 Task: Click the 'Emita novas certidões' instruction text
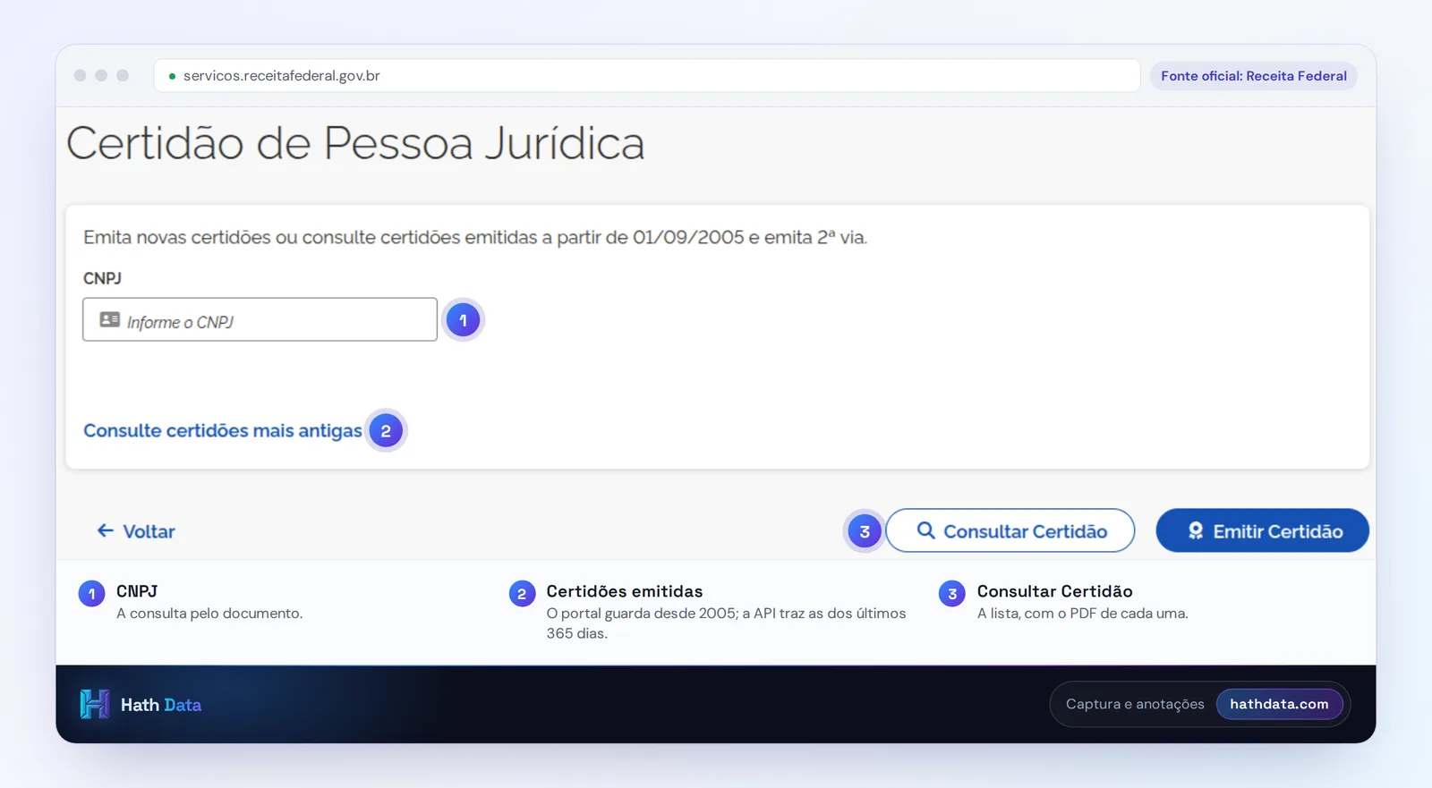pos(475,237)
